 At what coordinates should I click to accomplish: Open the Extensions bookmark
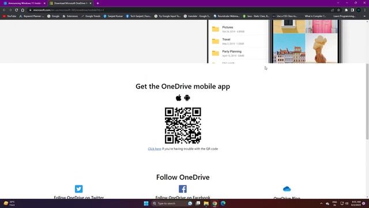[x=70, y=16]
